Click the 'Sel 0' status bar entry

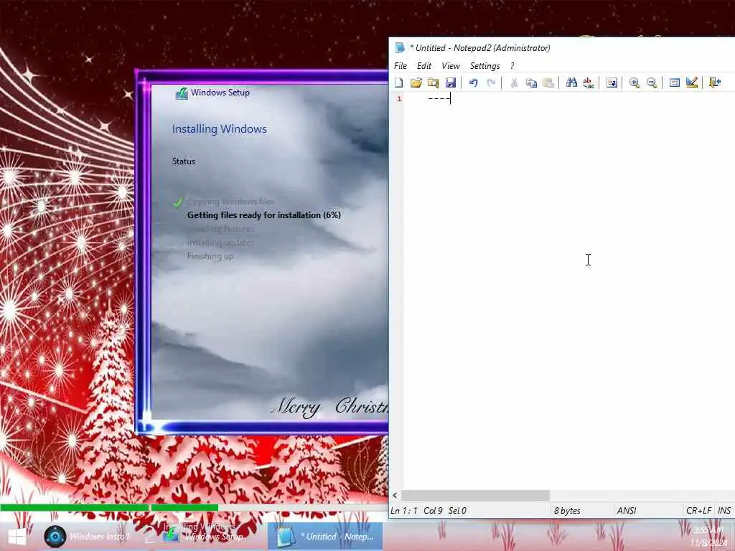pyautogui.click(x=457, y=511)
